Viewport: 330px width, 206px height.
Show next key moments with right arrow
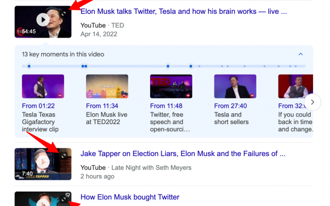(312, 101)
